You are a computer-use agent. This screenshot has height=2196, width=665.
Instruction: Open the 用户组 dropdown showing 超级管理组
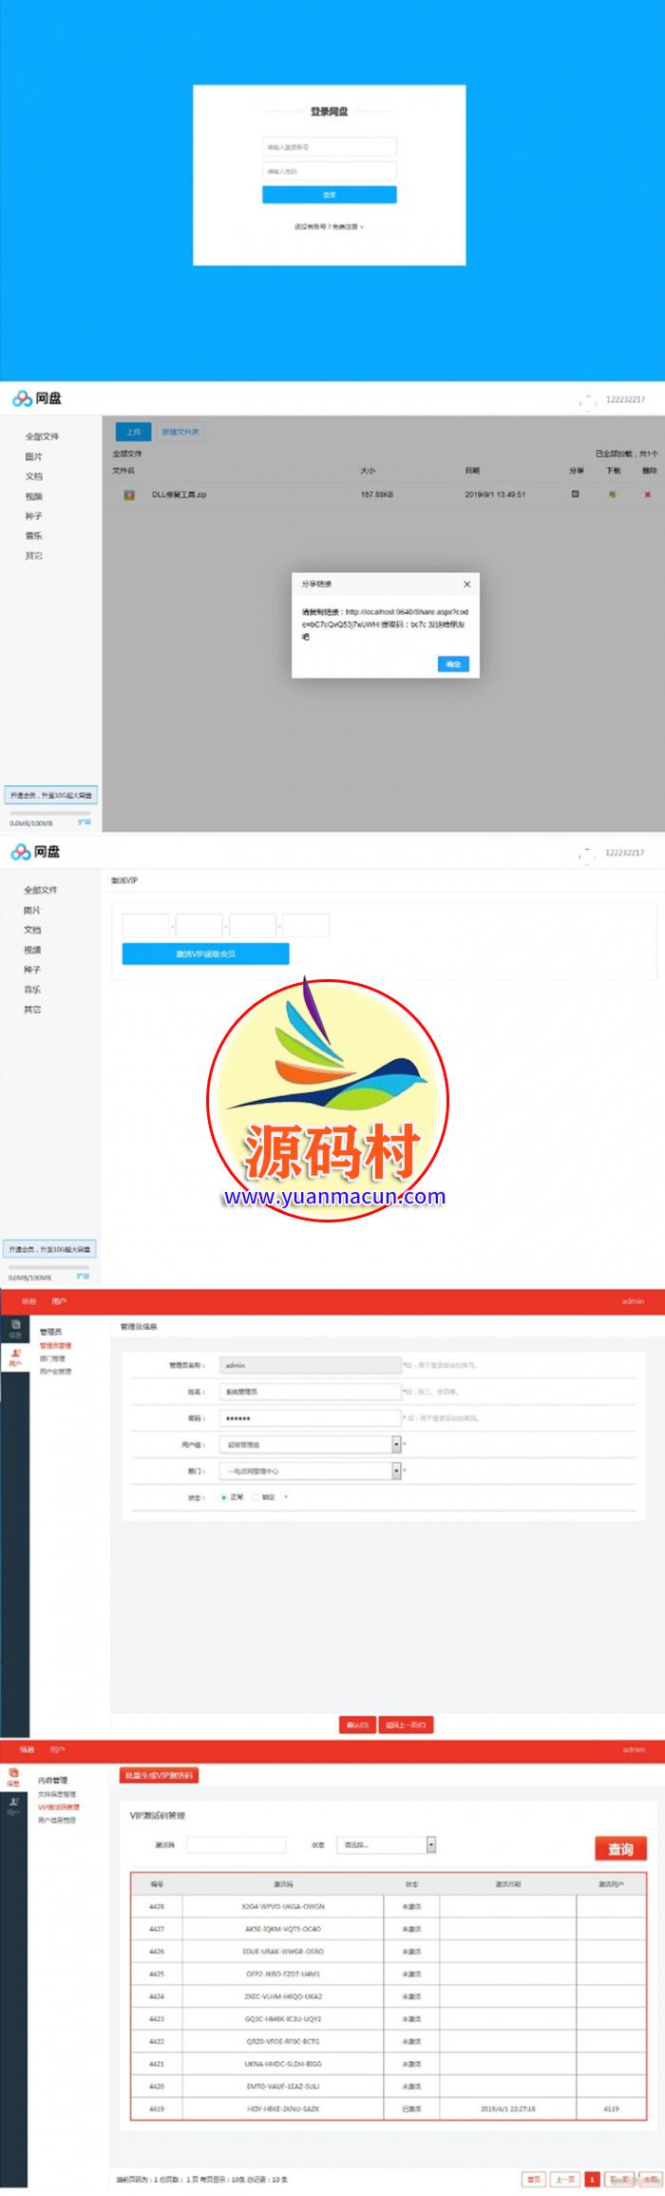click(x=396, y=1444)
